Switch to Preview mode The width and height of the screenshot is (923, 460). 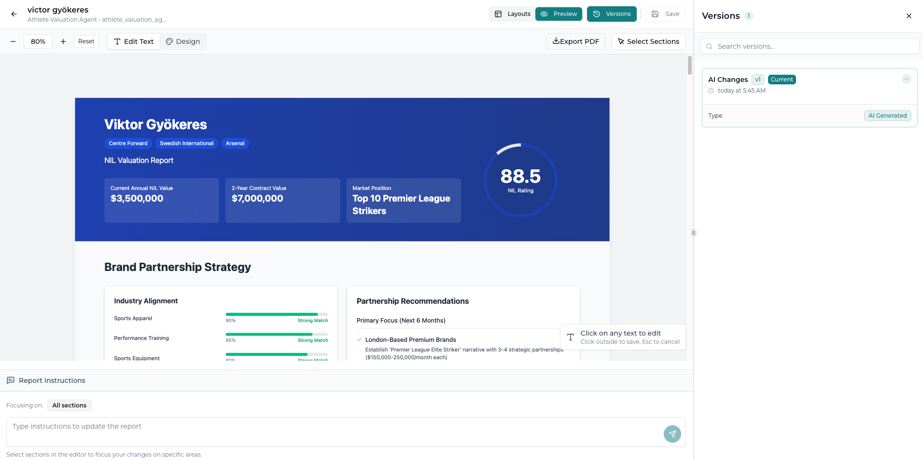click(559, 14)
